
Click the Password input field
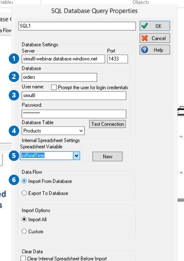pyautogui.click(x=74, y=114)
